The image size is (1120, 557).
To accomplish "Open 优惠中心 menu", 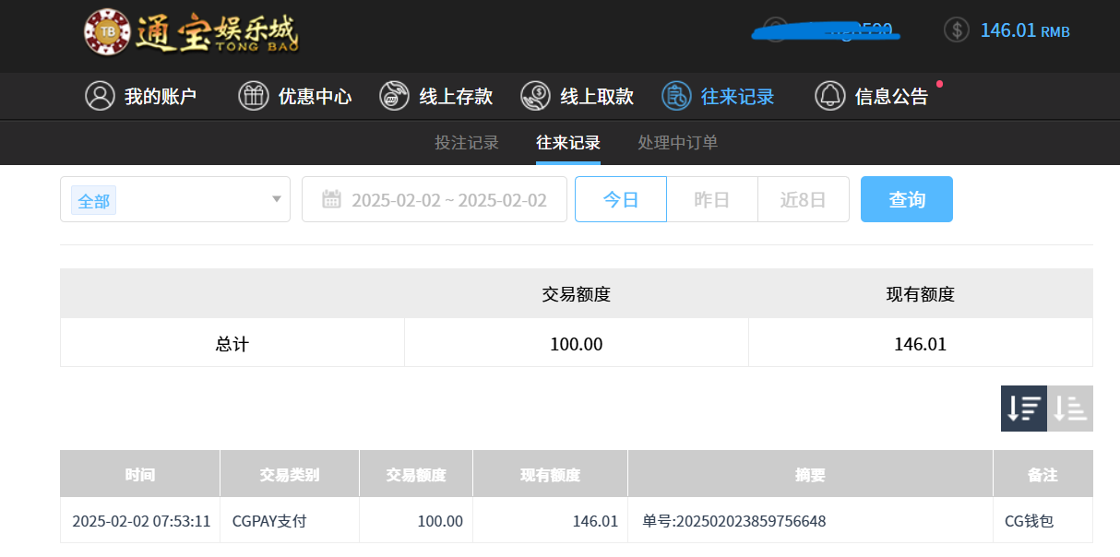I will click(295, 96).
